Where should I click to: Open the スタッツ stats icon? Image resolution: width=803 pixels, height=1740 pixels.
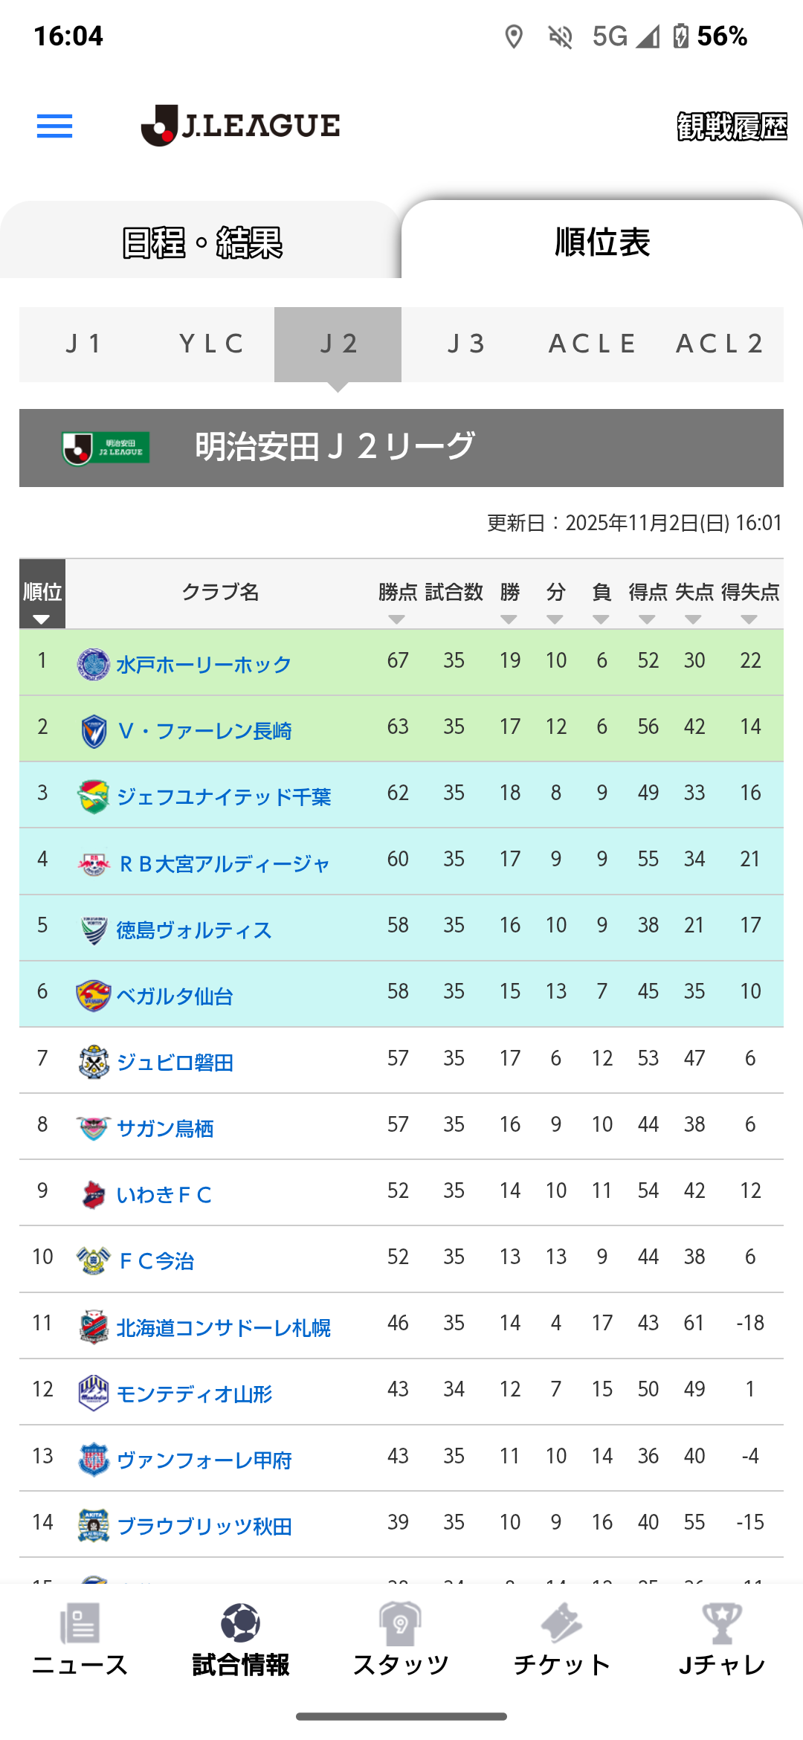point(401,1623)
